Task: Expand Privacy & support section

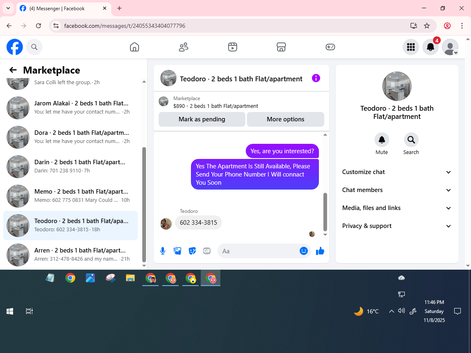Action: coord(397,226)
